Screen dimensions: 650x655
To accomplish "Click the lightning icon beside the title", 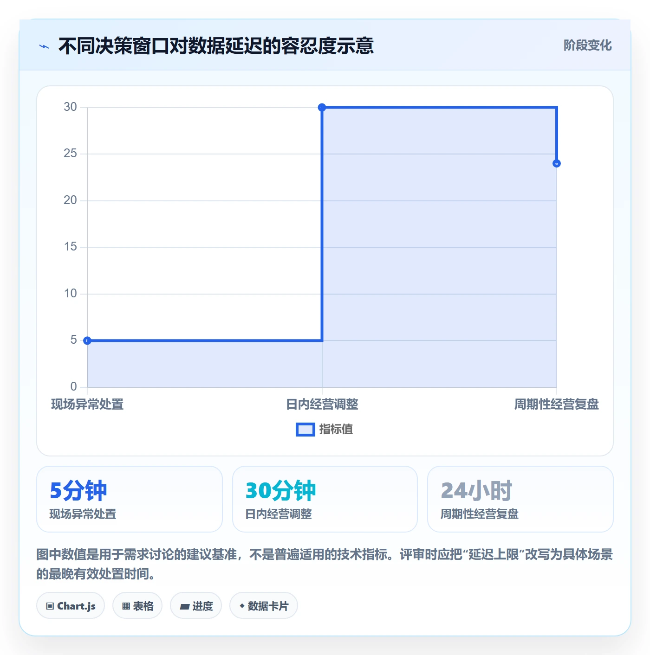I will tap(44, 46).
